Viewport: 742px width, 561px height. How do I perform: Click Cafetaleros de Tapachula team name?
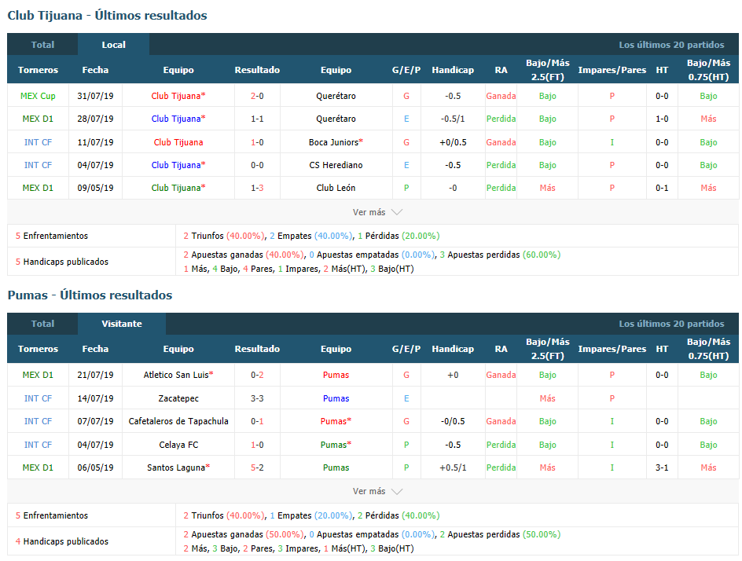coord(178,421)
